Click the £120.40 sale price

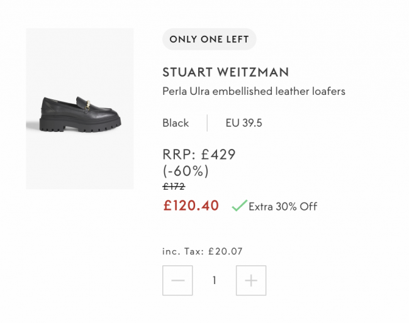click(191, 205)
